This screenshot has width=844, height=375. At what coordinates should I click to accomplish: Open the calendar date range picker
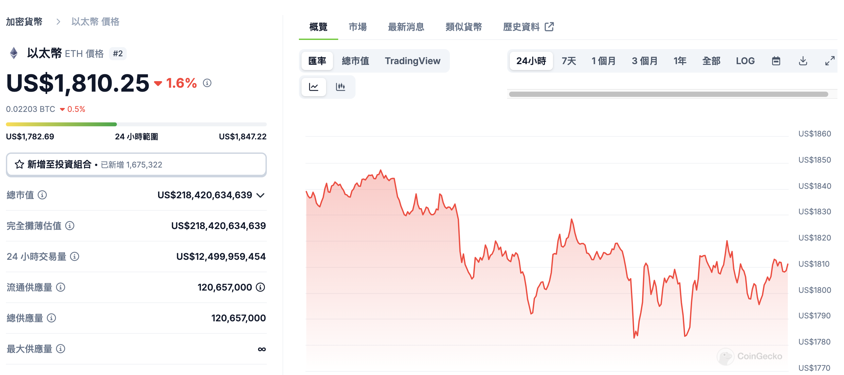pos(776,61)
